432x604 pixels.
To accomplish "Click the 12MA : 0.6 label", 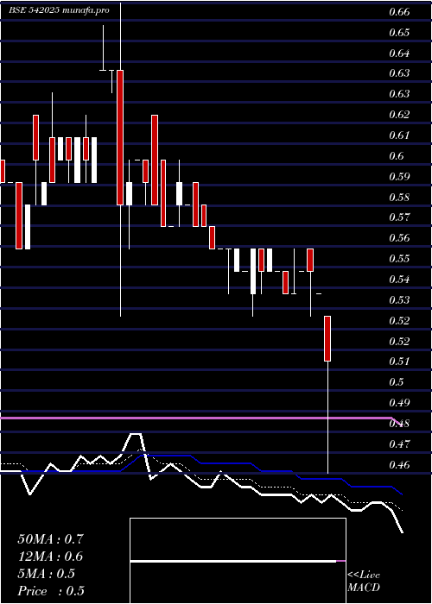I will (50, 557).
